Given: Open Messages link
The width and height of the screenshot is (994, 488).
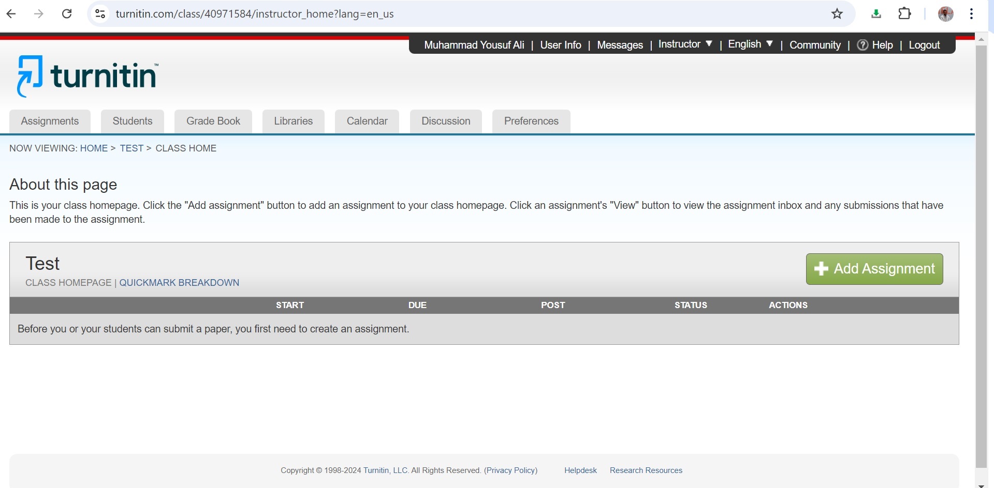Looking at the screenshot, I should (620, 45).
